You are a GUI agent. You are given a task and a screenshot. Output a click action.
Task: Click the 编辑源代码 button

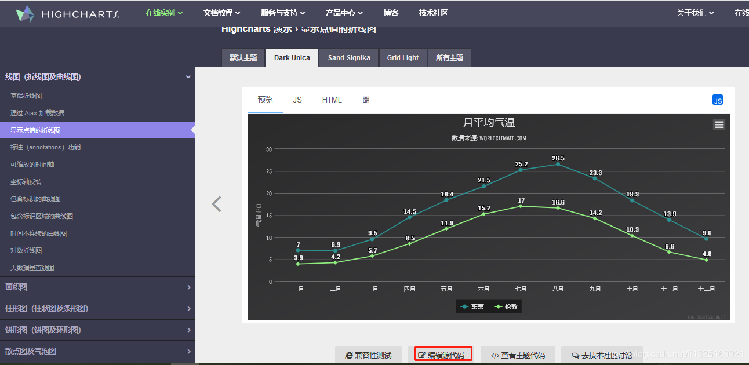(442, 355)
